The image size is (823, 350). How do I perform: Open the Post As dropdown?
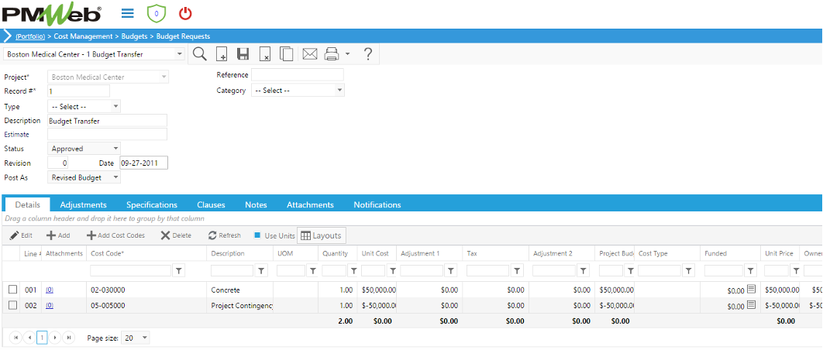pyautogui.click(x=115, y=177)
